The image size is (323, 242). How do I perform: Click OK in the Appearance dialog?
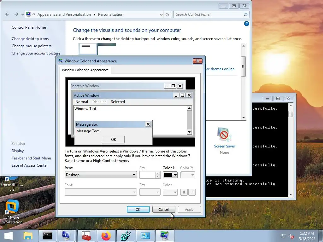[138, 209]
